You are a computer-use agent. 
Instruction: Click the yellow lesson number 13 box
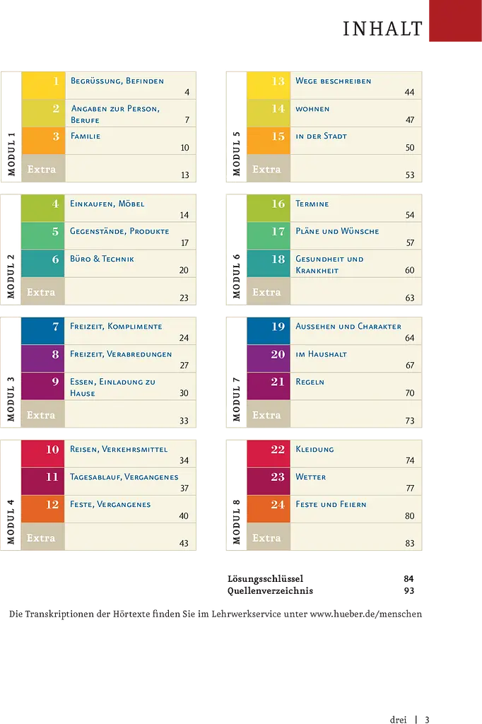[269, 86]
